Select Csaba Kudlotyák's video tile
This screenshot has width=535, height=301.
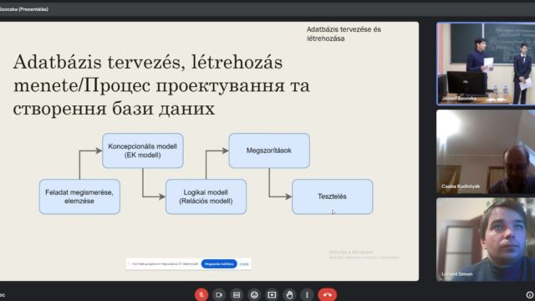[486, 151]
